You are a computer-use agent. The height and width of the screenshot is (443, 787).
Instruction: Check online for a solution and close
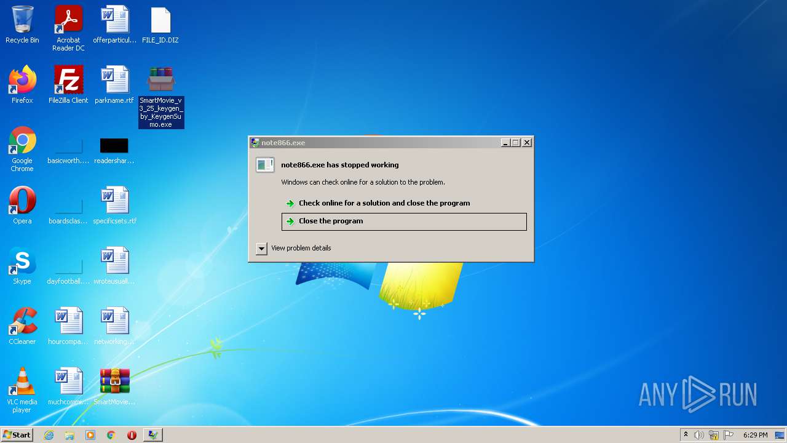[x=404, y=203]
